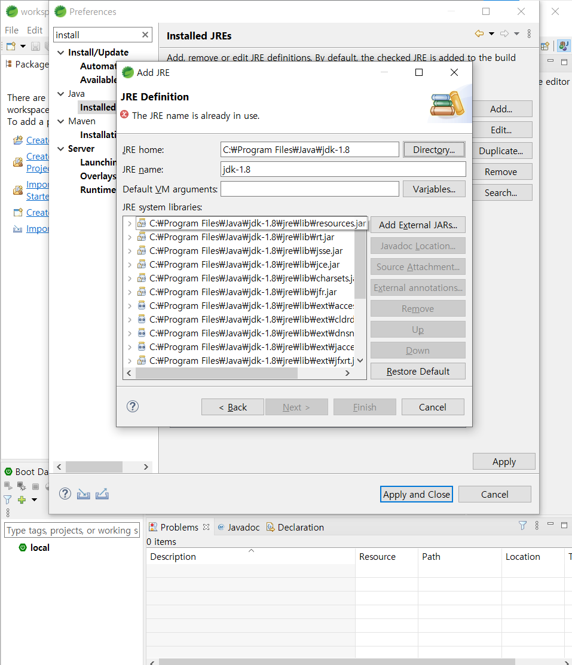The width and height of the screenshot is (572, 665).
Task: Collapse the Maven tree node
Action: [x=61, y=121]
